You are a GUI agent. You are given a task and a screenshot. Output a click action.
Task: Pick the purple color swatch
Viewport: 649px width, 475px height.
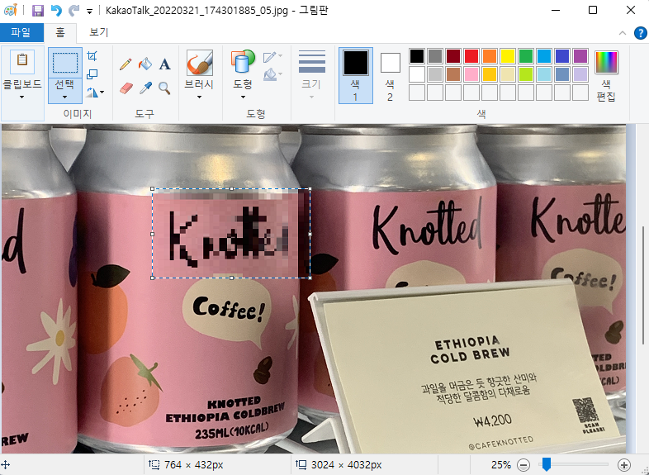pos(580,56)
